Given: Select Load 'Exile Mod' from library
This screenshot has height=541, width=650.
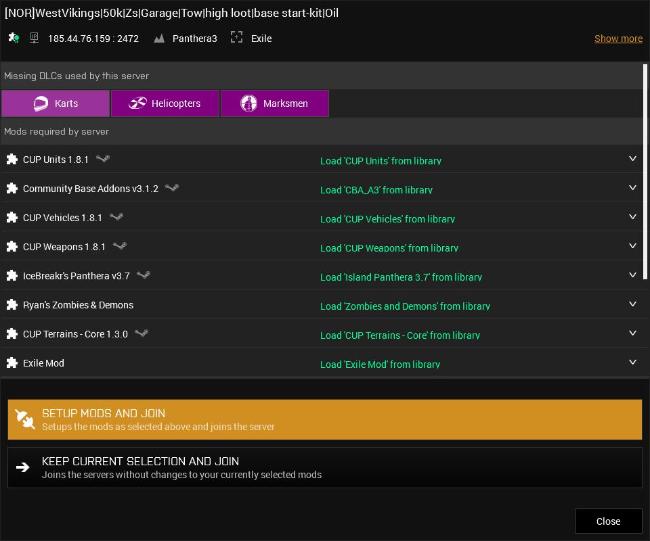Looking at the screenshot, I should click(380, 364).
